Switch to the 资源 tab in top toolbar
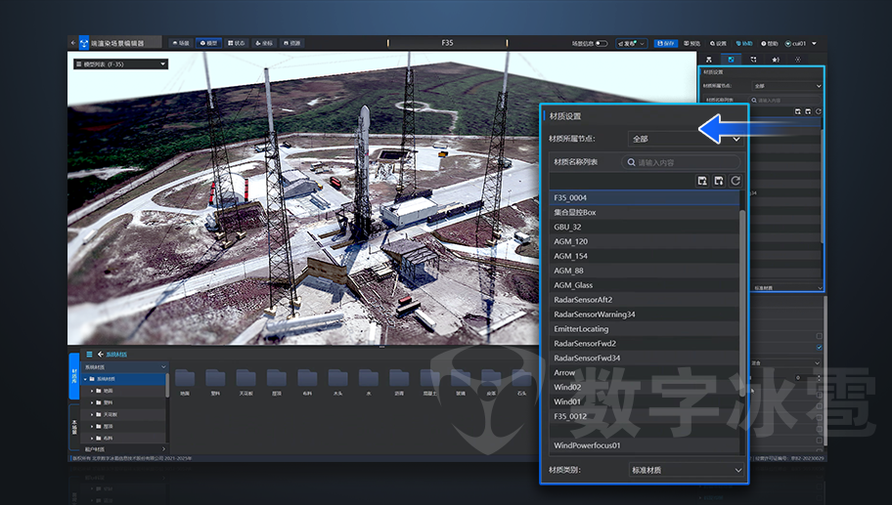The image size is (892, 505). [x=291, y=44]
